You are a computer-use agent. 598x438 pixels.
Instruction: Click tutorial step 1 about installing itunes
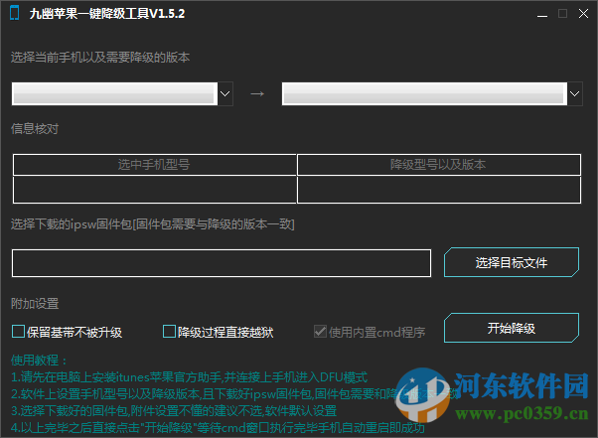click(x=189, y=377)
